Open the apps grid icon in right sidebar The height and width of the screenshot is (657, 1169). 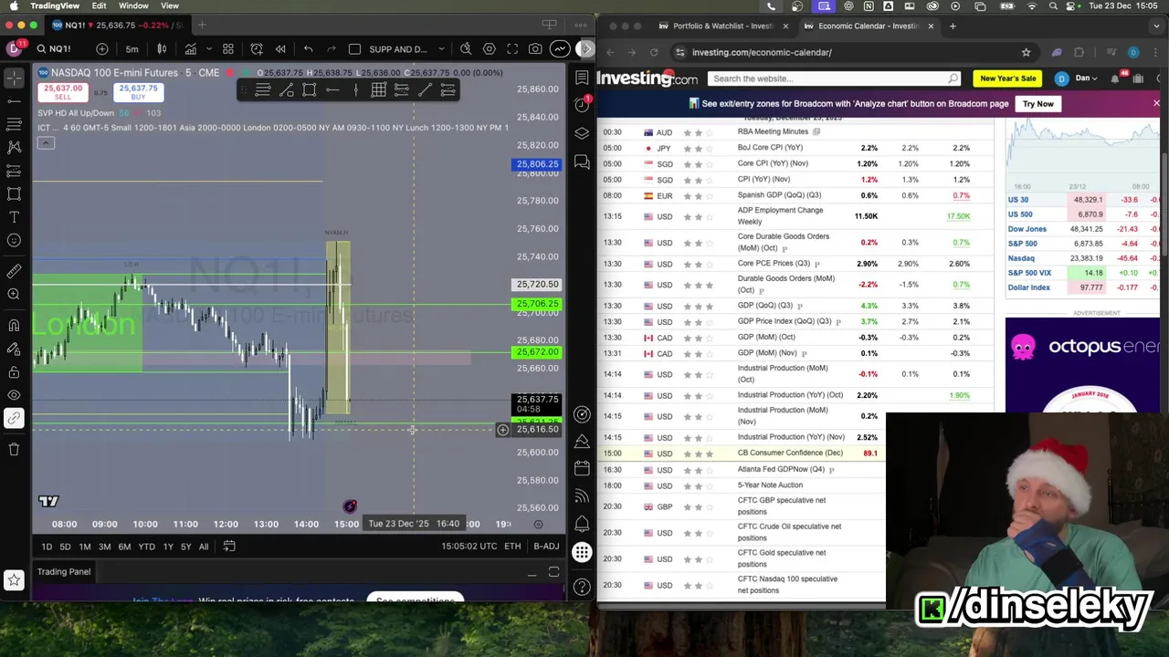click(582, 552)
